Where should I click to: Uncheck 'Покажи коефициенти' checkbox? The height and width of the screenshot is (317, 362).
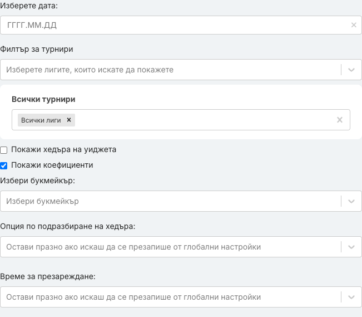[4, 165]
